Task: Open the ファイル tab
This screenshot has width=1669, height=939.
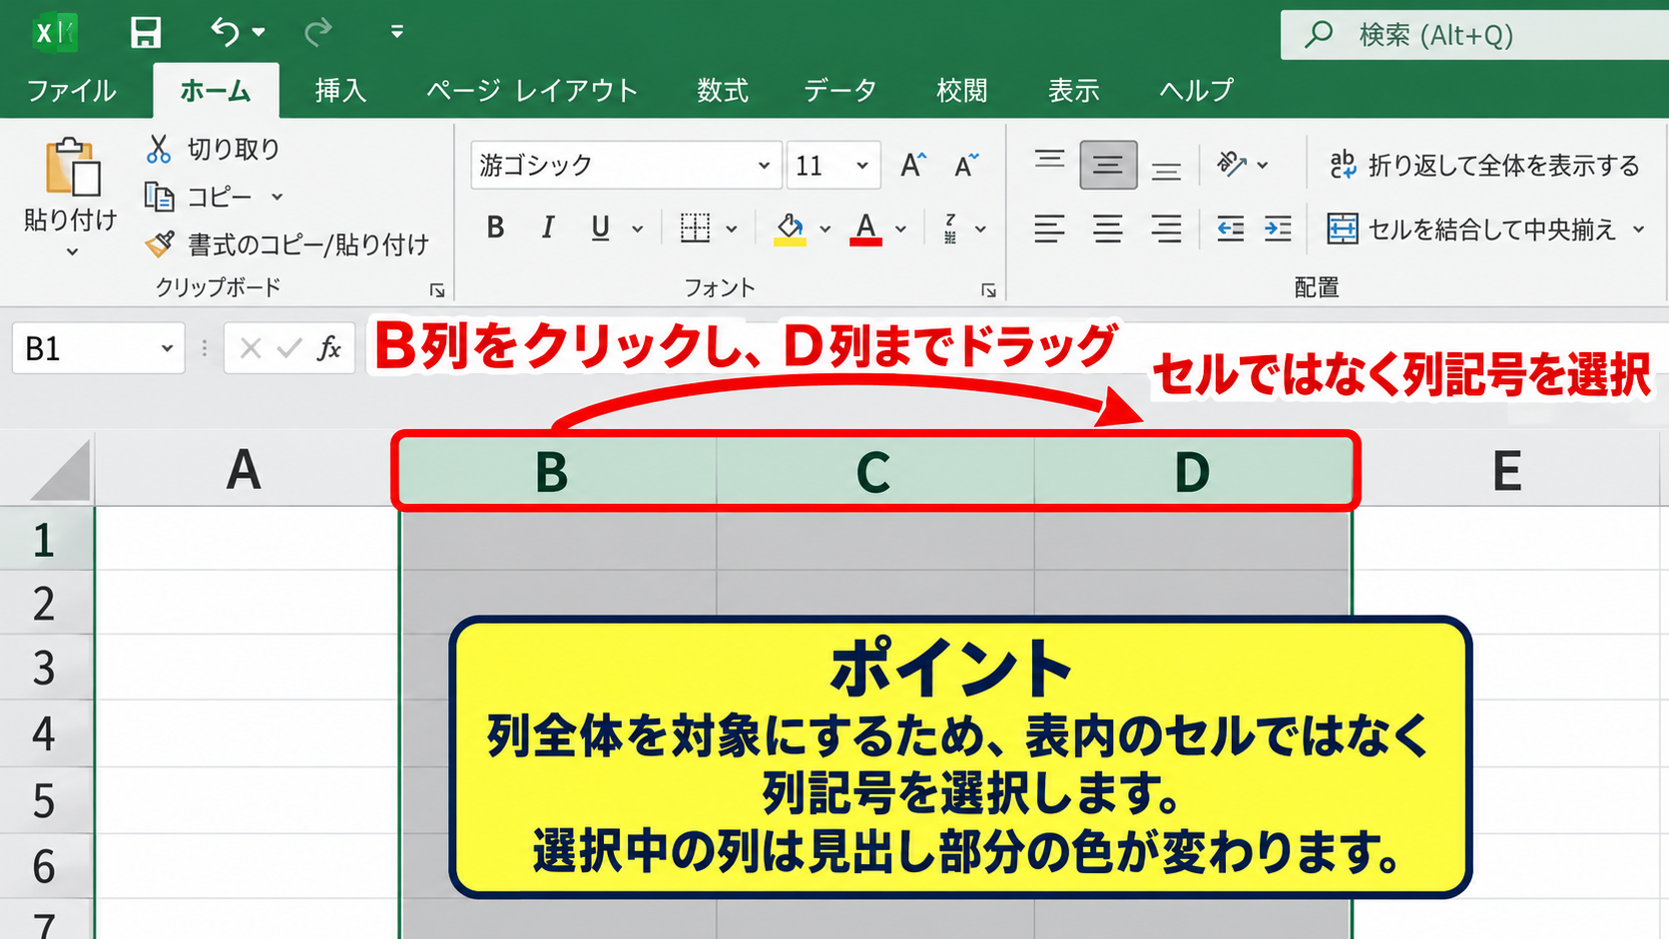Action: tap(71, 91)
